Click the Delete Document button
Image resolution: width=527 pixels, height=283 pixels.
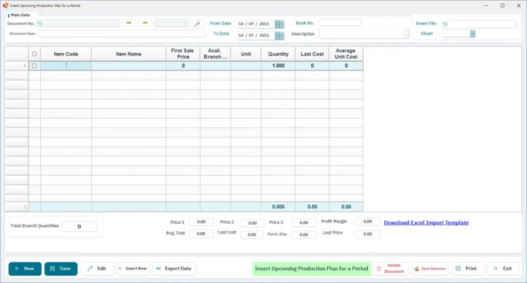[390, 269]
